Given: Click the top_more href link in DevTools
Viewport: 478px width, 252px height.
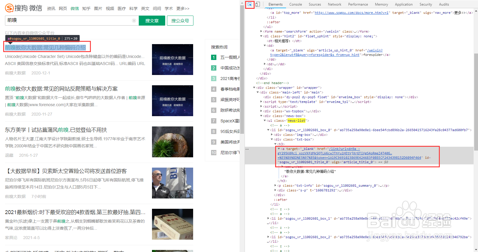Looking at the screenshot, I should (x=352, y=13).
